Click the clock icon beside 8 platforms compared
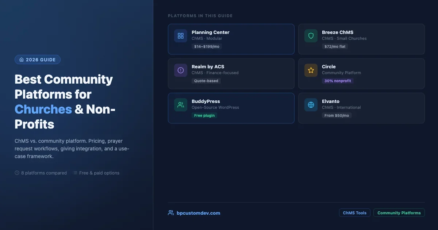This screenshot has width=438, height=230. [x=17, y=173]
